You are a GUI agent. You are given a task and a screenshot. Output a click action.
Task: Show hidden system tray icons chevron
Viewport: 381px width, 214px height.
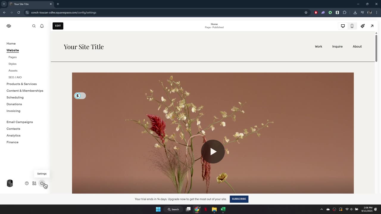(x=321, y=209)
